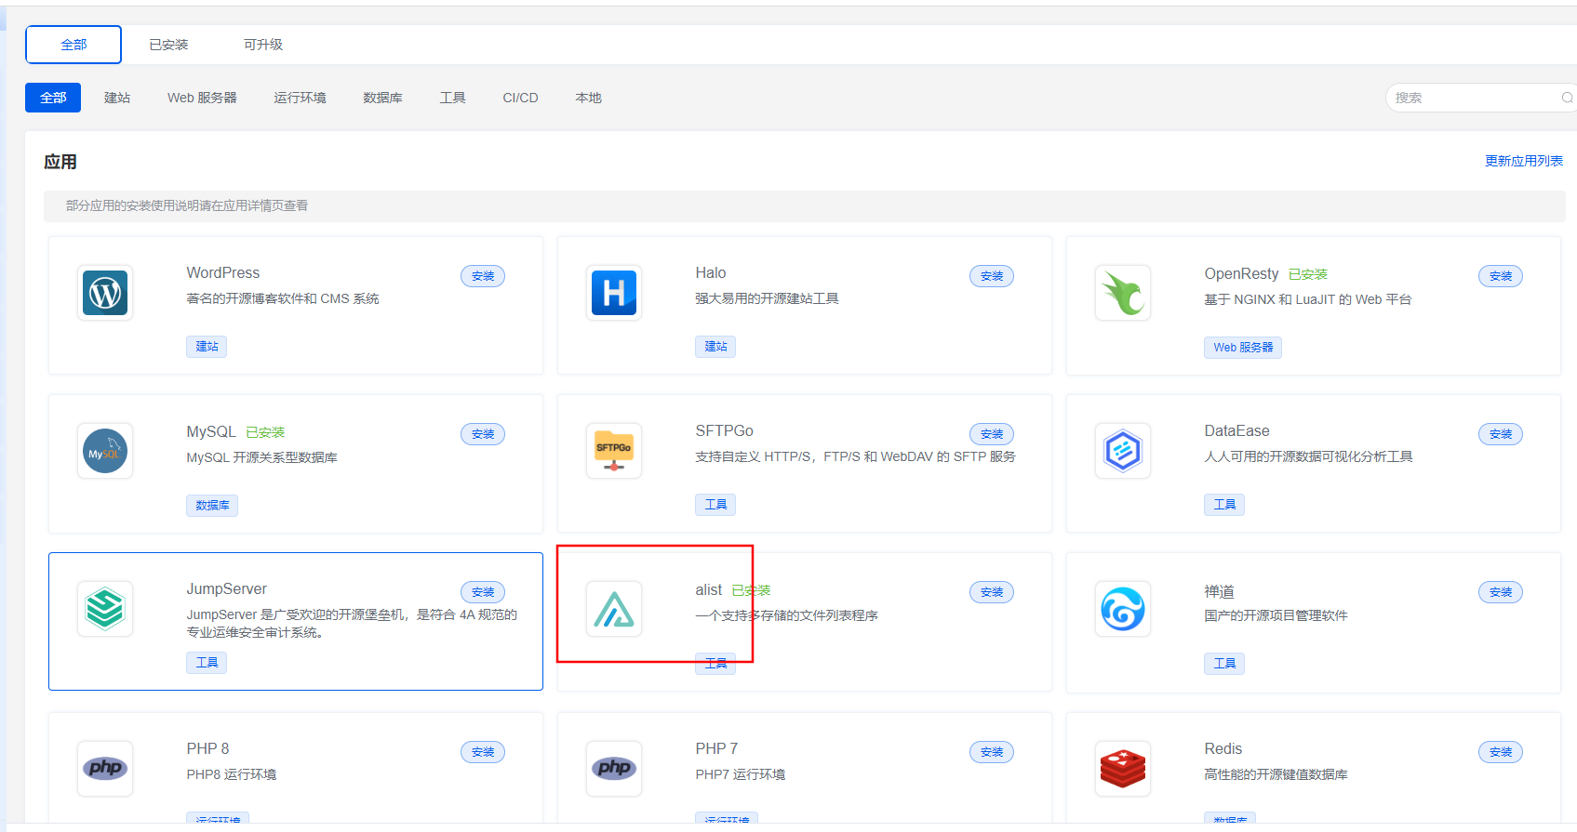Click the 工具 tag under 禅道
The width and height of the screenshot is (1577, 832).
(1224, 664)
